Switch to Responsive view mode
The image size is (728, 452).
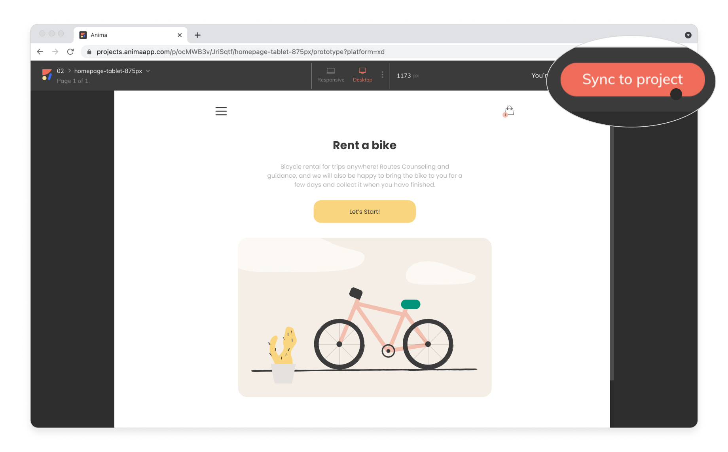[x=331, y=75]
